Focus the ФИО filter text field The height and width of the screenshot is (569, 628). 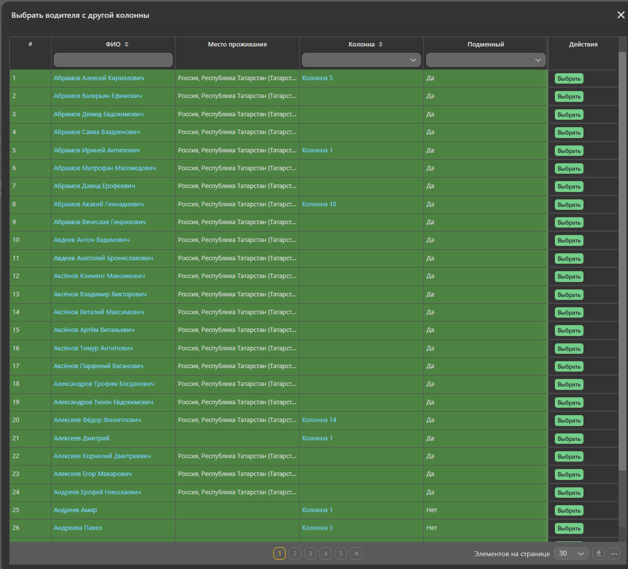point(113,60)
